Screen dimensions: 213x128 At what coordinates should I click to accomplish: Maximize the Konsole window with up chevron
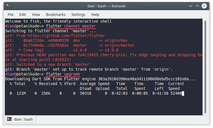(197, 6)
